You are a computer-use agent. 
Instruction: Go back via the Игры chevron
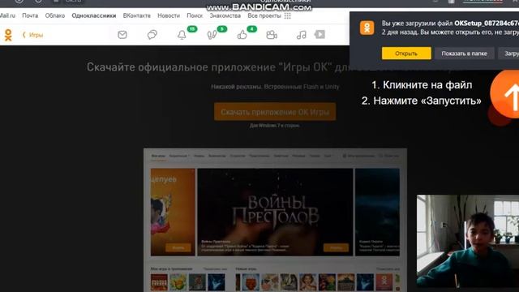click(x=32, y=35)
